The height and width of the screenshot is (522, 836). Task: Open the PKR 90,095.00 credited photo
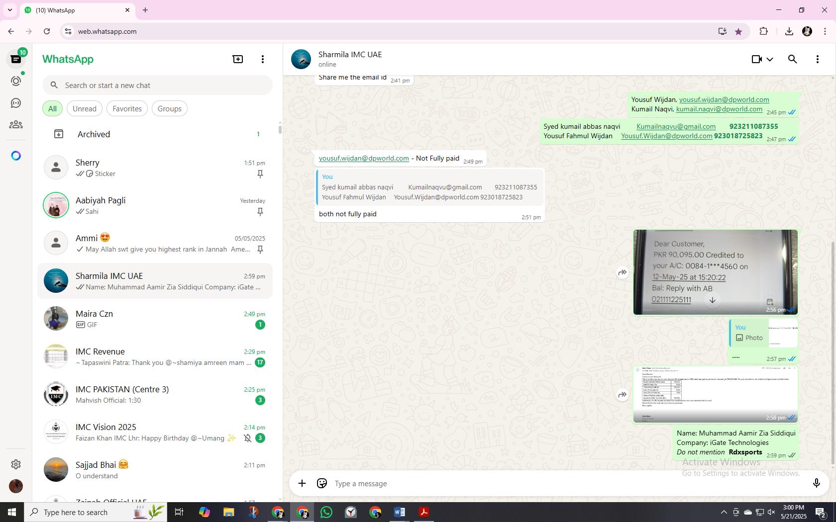tap(715, 272)
